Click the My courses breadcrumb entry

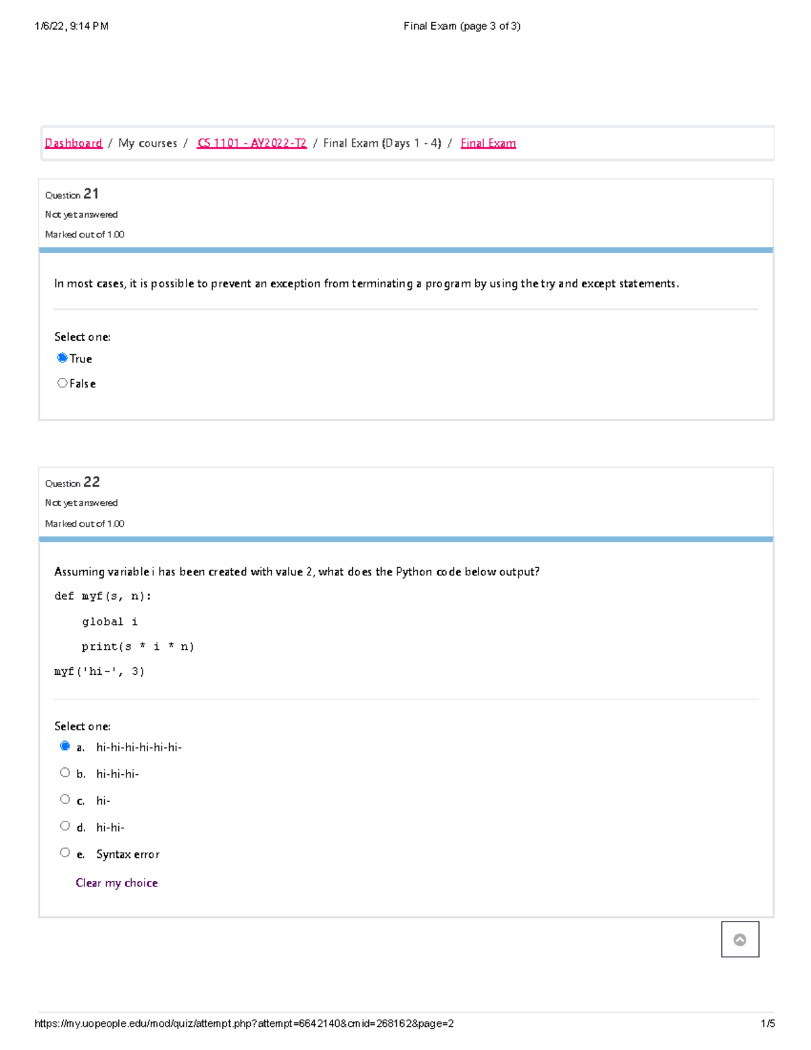click(148, 143)
